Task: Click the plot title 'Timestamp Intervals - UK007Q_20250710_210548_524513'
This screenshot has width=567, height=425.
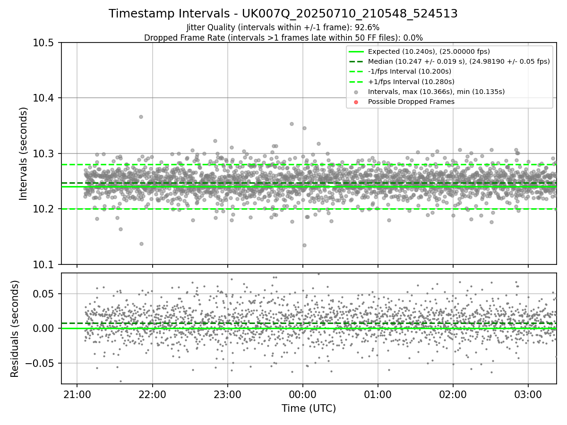Action: 283,14
